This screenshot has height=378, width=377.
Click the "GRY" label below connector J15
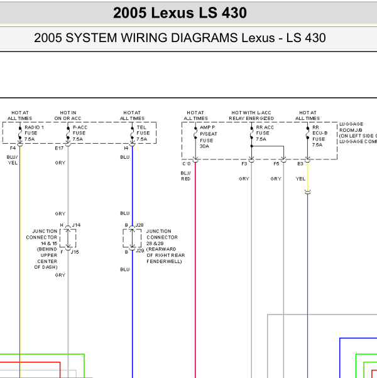tap(60, 275)
